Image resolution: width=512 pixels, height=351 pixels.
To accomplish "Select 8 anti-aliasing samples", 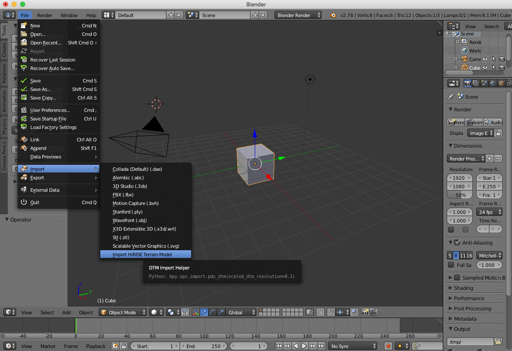I will 456,256.
